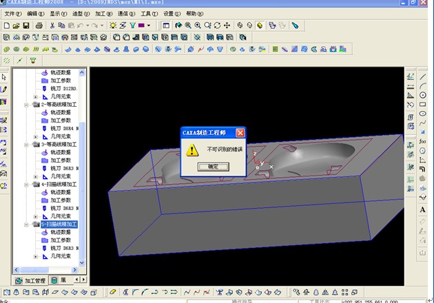Expand 几何元素 under 2-等高线精加工

(x=35, y=137)
